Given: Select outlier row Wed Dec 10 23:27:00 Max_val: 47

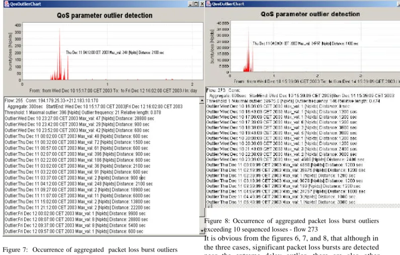Looking at the screenshot, I should (x=79, y=118).
